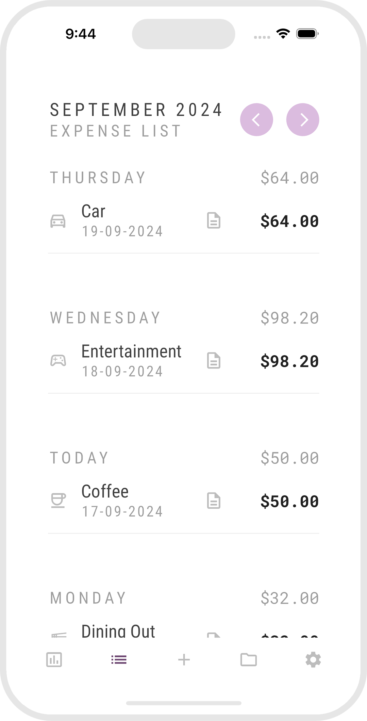Open the note icon for Car expense
Viewport: 367px width, 721px height.
214,221
